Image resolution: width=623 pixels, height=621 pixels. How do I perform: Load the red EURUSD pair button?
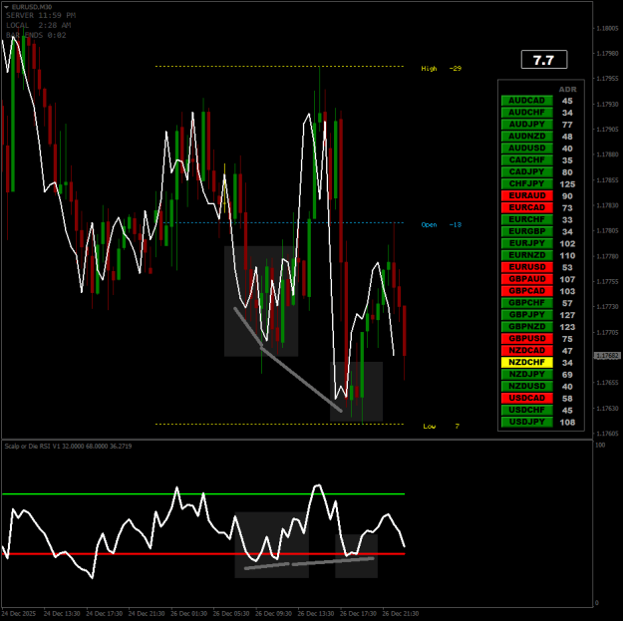click(527, 267)
